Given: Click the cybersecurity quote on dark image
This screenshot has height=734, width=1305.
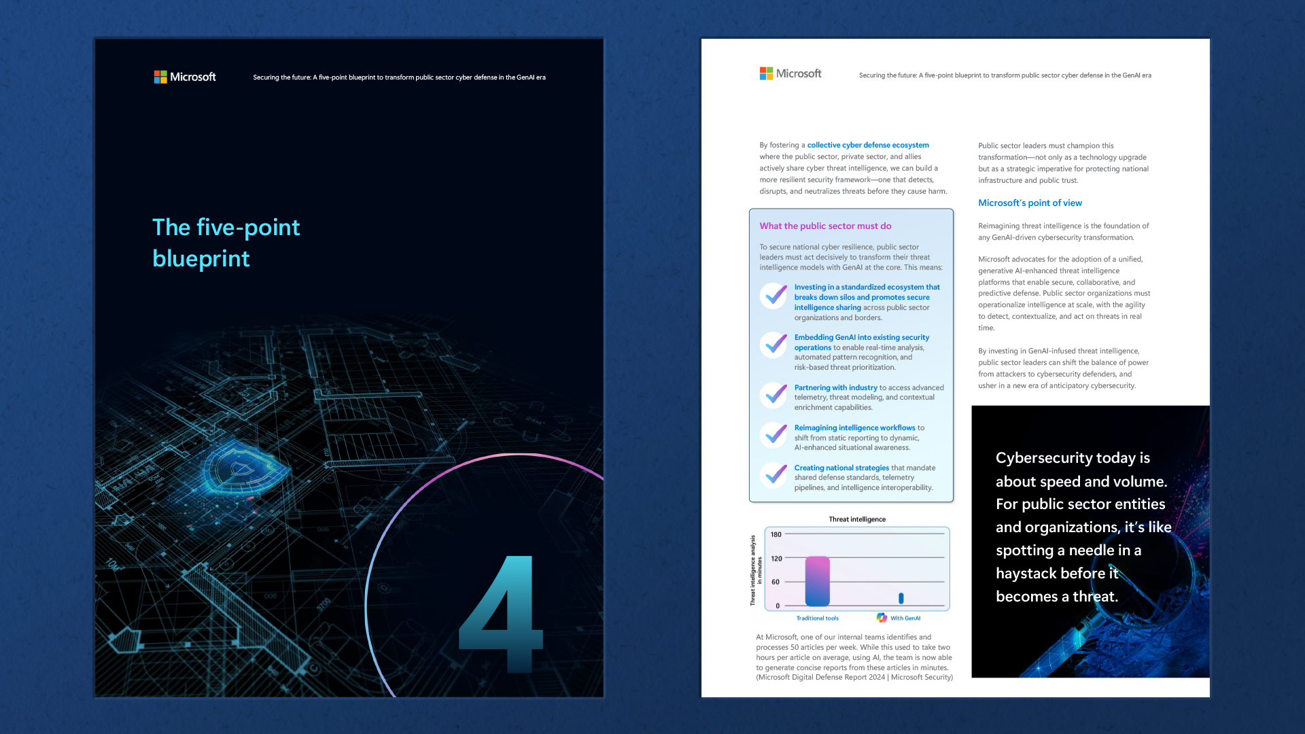Looking at the screenshot, I should 1083,527.
